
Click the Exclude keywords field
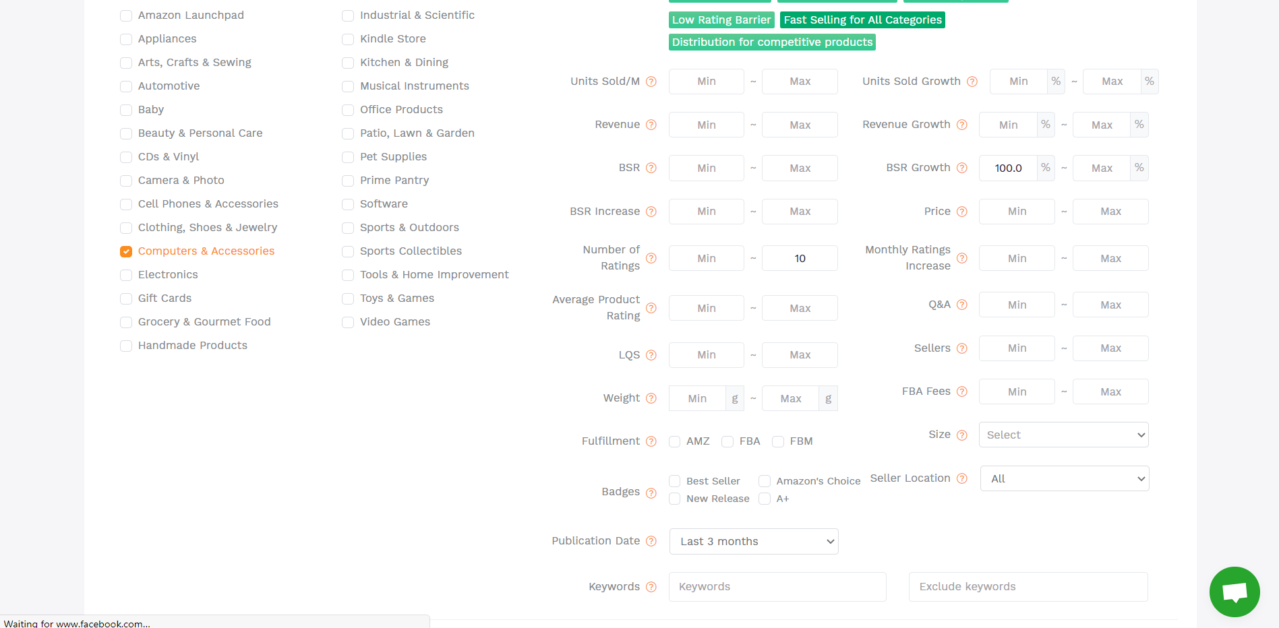pos(1028,587)
